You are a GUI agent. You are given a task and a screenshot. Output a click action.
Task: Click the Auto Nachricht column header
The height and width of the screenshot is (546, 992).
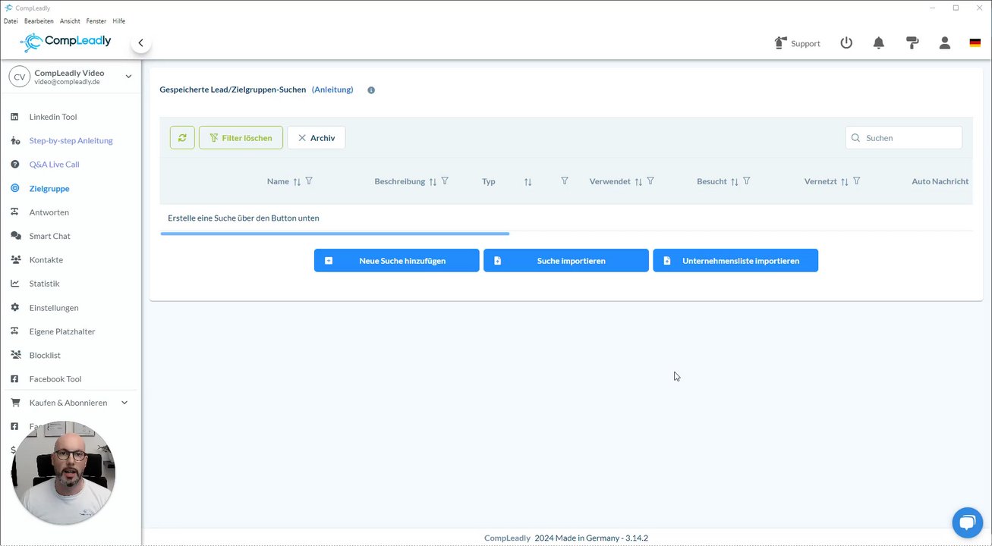(x=940, y=181)
